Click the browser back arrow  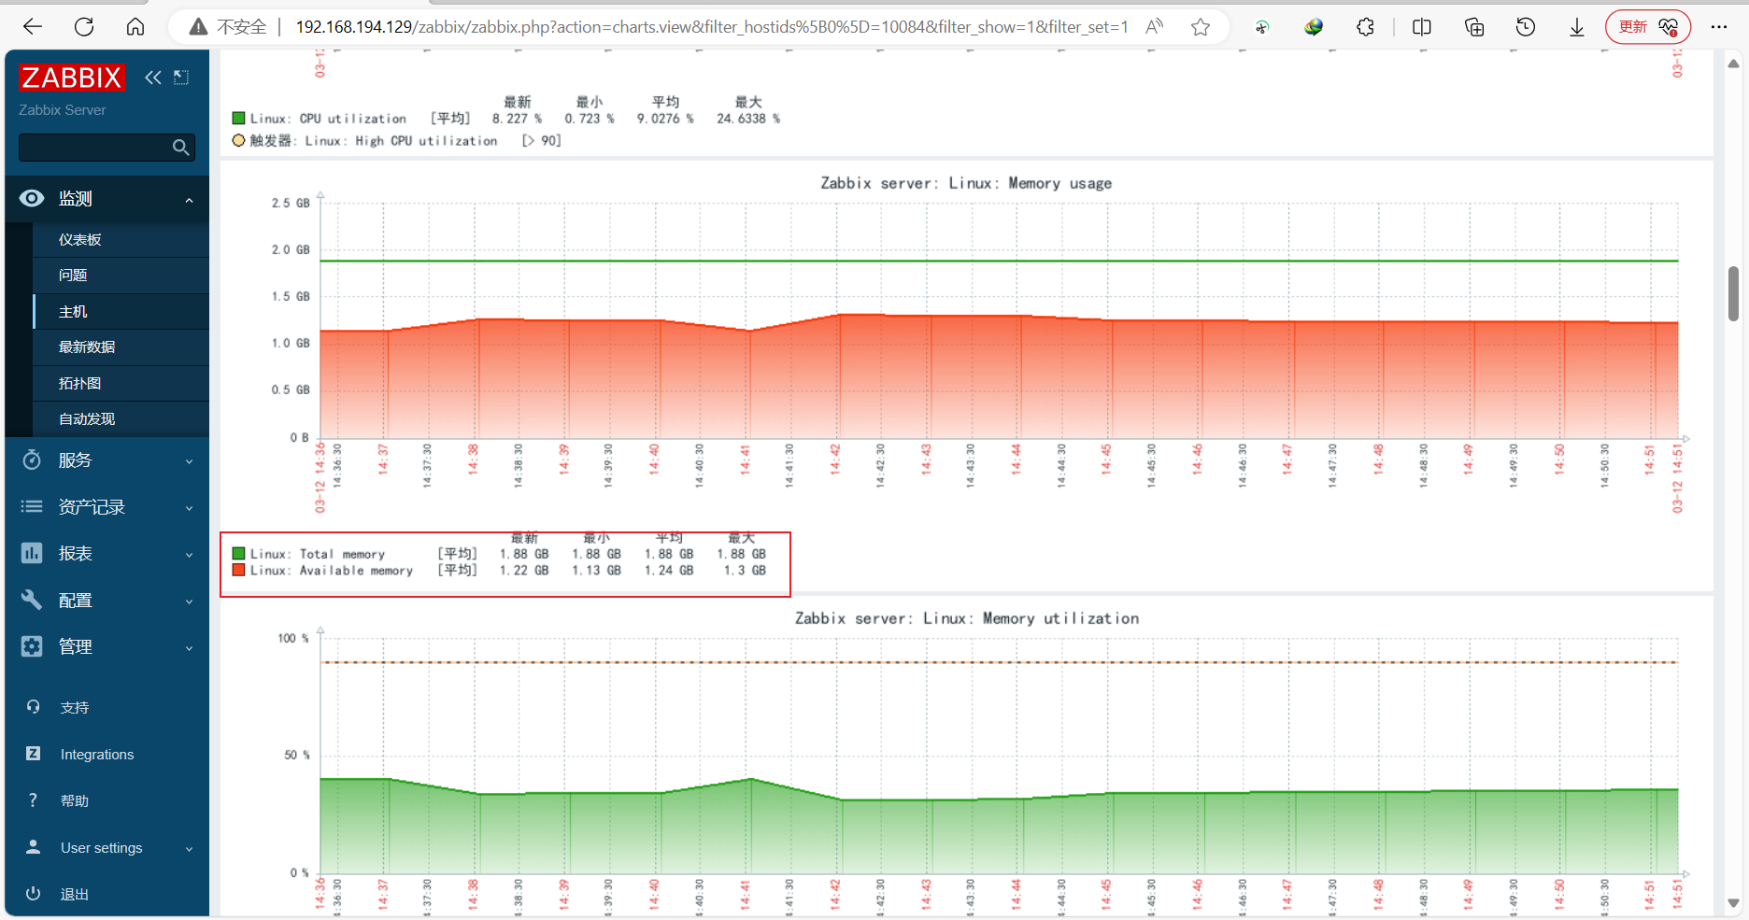[33, 27]
